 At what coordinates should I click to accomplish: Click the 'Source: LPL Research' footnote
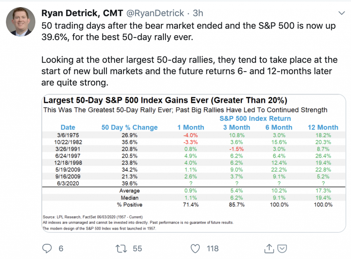coord(92,217)
